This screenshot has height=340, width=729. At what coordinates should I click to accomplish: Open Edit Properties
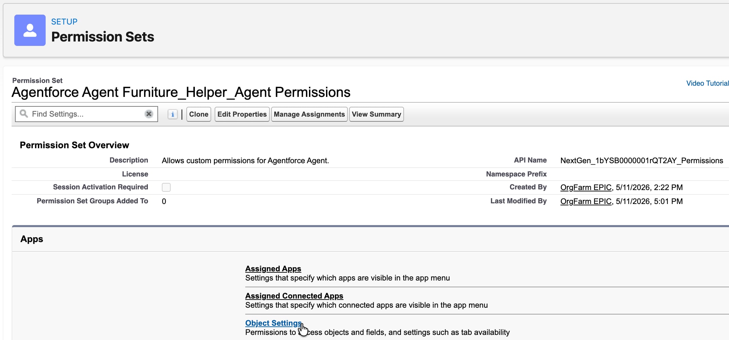click(x=242, y=114)
